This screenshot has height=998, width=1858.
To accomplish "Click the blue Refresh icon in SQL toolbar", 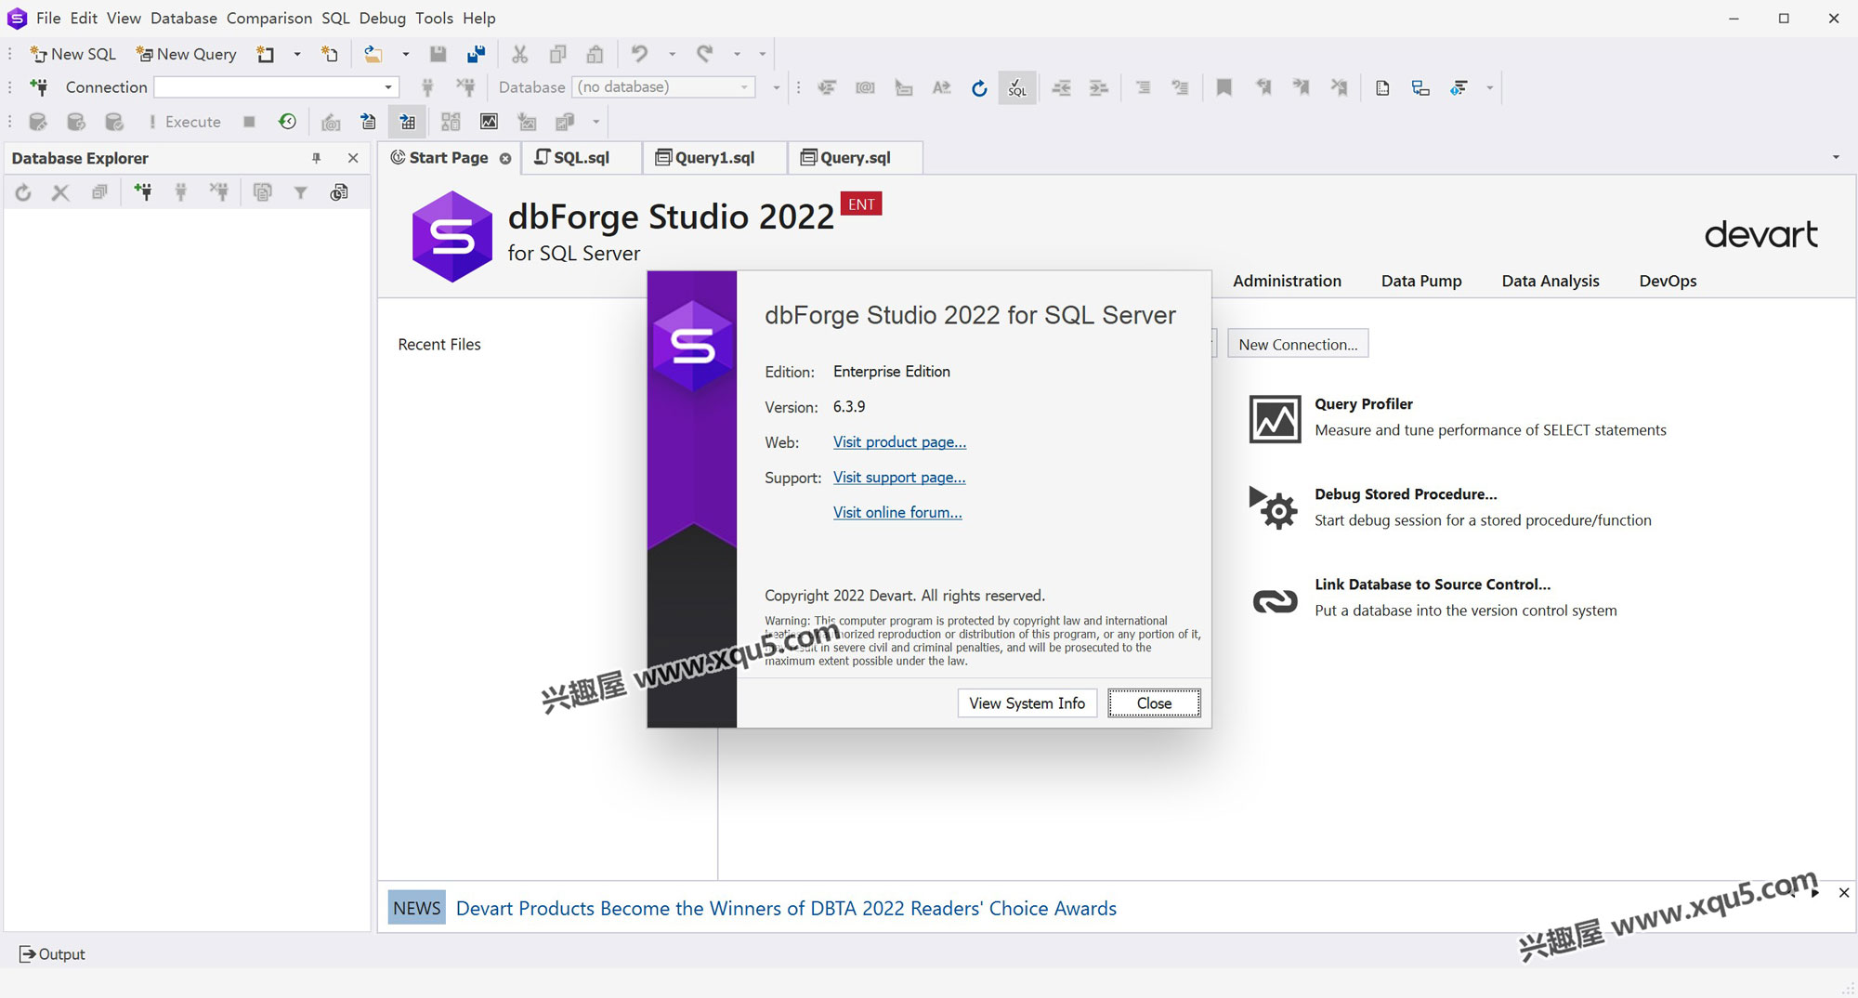I will 979,88.
